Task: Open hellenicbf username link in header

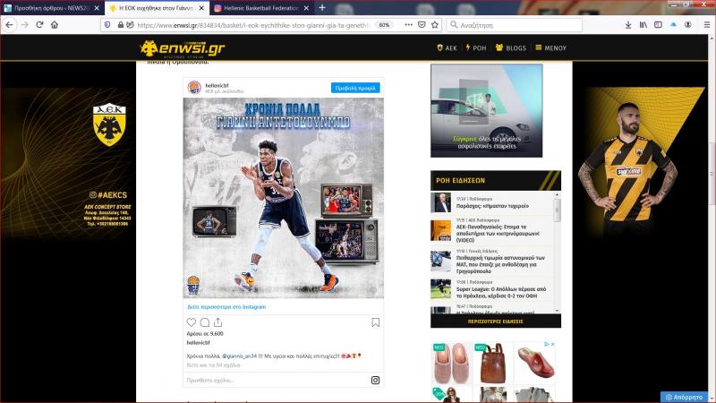Action: pyautogui.click(x=217, y=85)
